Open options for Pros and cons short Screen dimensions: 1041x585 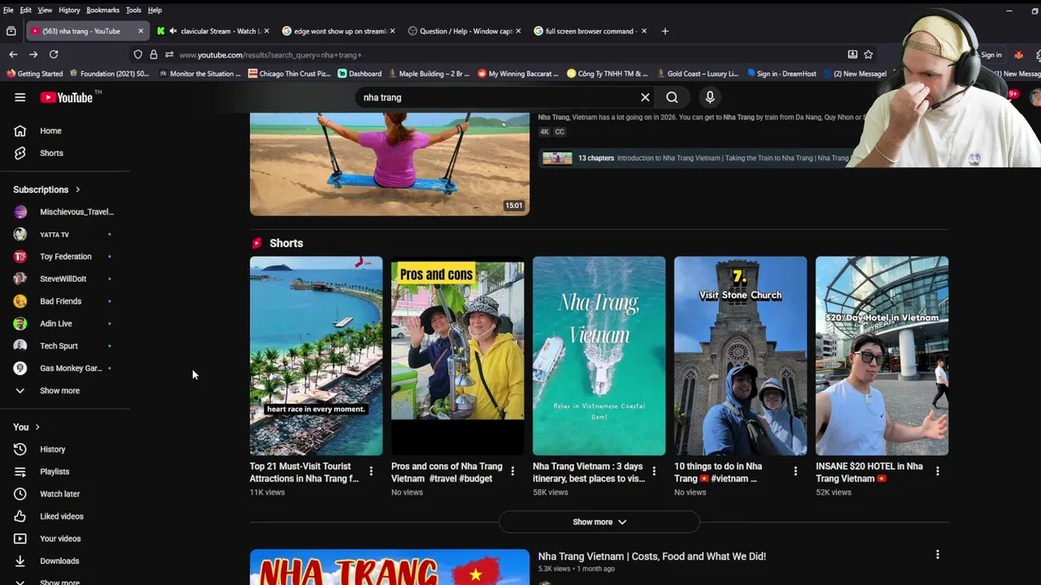coord(512,471)
